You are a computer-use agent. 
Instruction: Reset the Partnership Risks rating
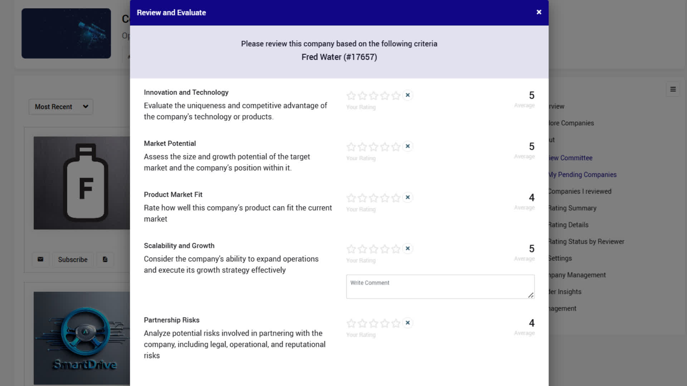click(x=408, y=323)
